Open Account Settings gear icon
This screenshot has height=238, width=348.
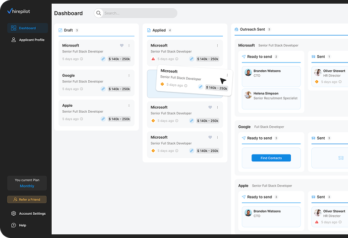pyautogui.click(x=14, y=213)
